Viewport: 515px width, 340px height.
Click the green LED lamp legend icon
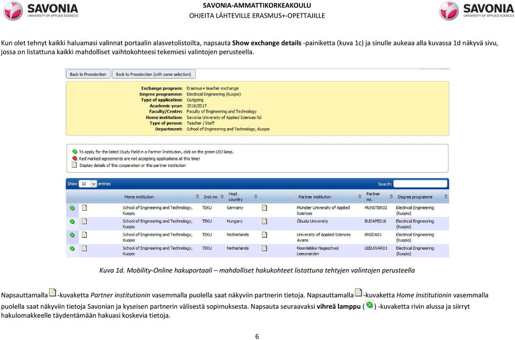(75, 152)
